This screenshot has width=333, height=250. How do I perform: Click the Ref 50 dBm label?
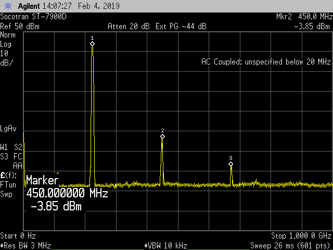pyautogui.click(x=20, y=27)
